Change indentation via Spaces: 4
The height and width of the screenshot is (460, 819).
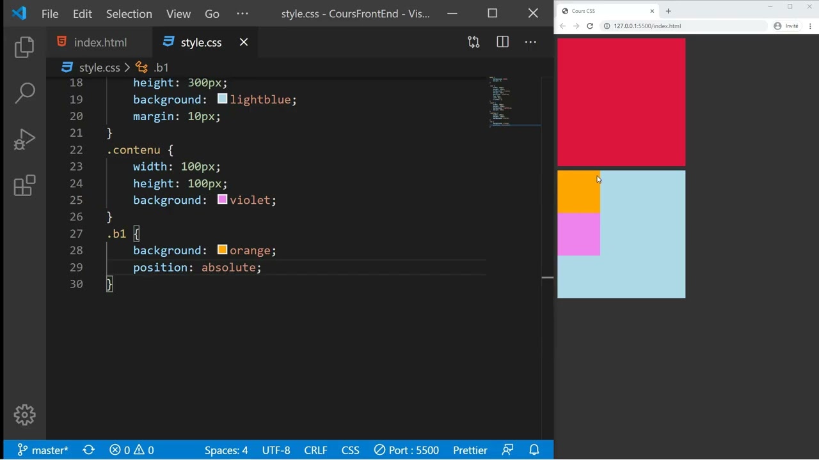pos(226,450)
